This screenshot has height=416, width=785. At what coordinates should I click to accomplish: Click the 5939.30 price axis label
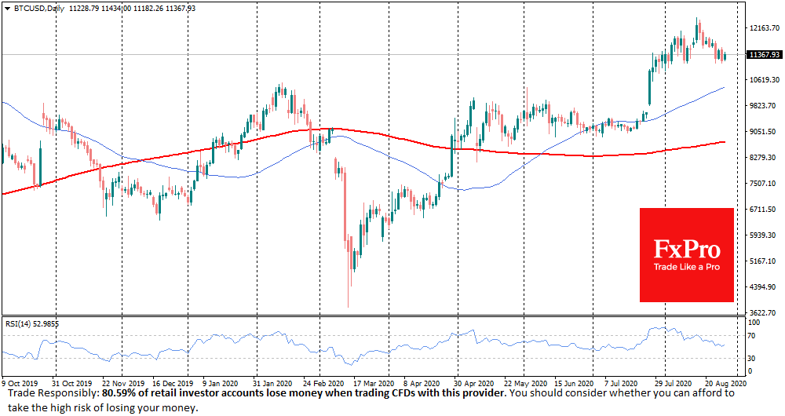(x=765, y=235)
